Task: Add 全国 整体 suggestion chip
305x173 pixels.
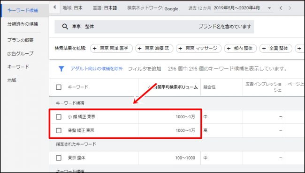Action: pos(276,48)
